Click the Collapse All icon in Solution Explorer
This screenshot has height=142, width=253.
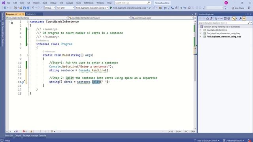click(225, 19)
